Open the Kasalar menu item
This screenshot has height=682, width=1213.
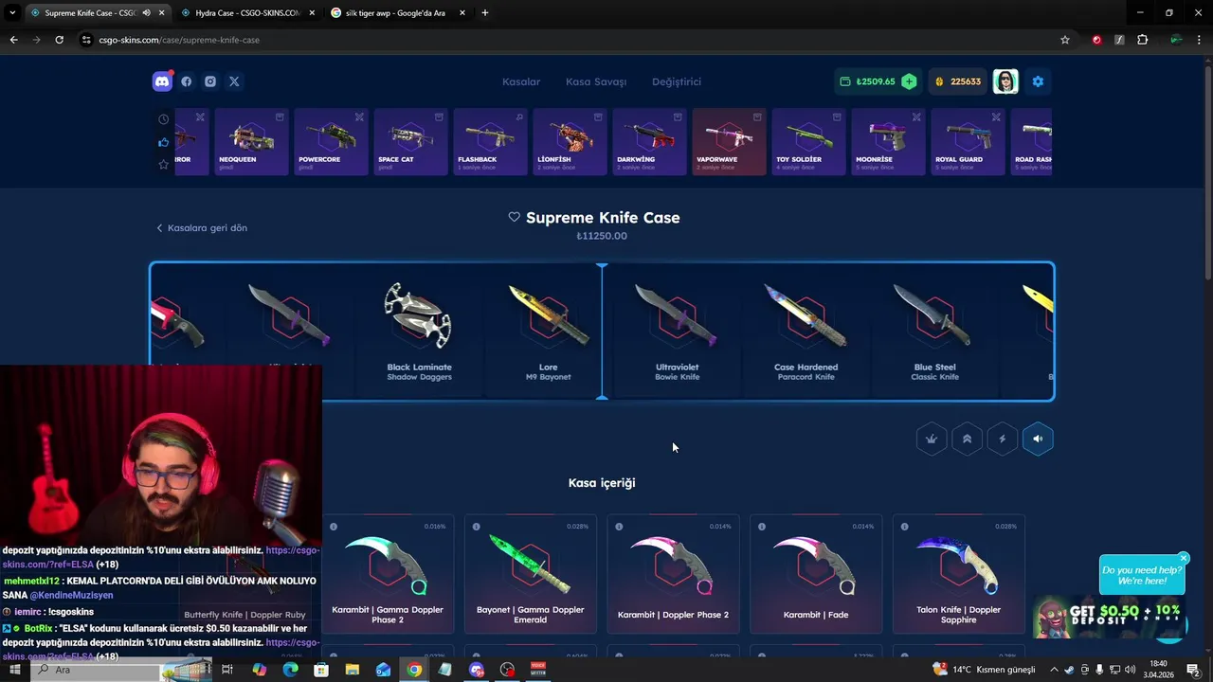(x=521, y=81)
